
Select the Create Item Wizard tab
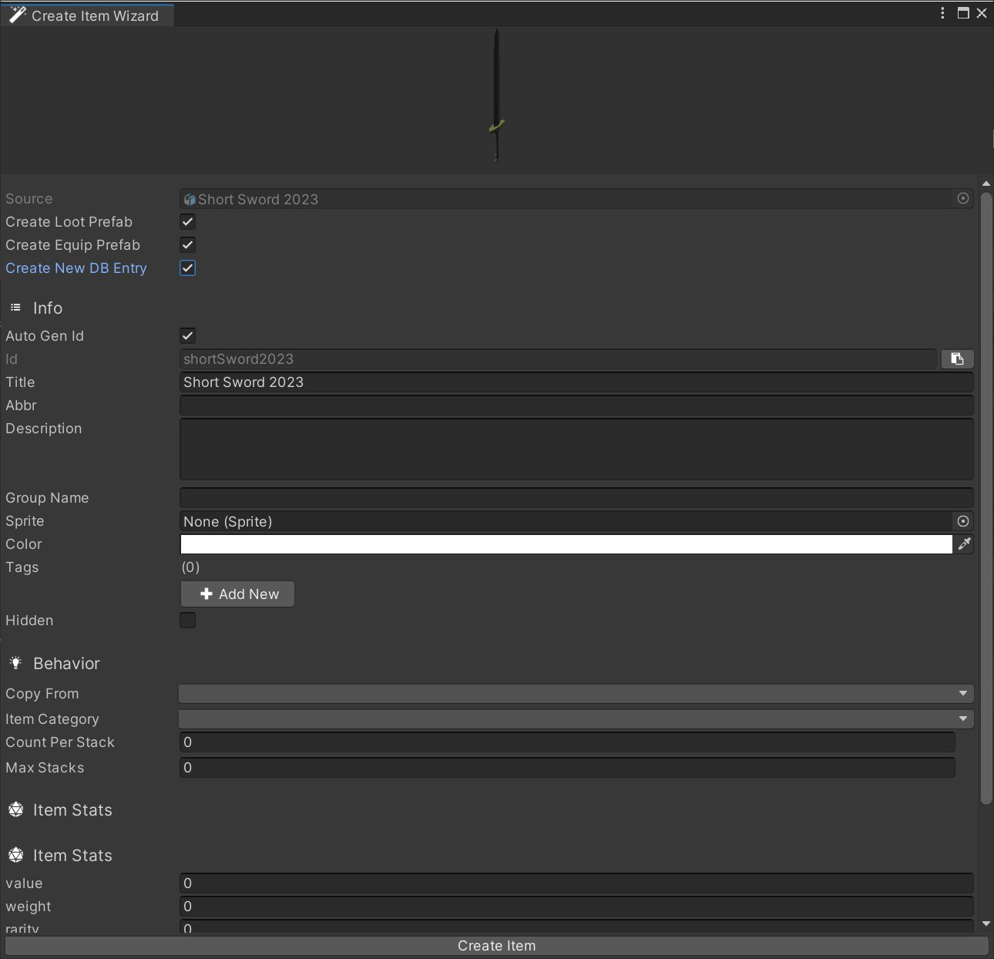pyautogui.click(x=87, y=15)
